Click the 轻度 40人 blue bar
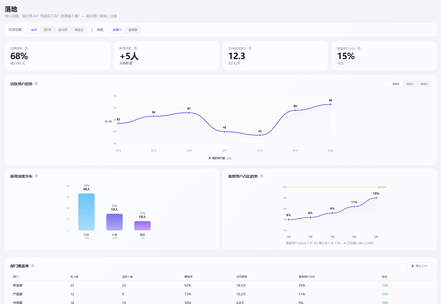Image resolution: width=441 pixels, height=304 pixels. tap(86, 212)
